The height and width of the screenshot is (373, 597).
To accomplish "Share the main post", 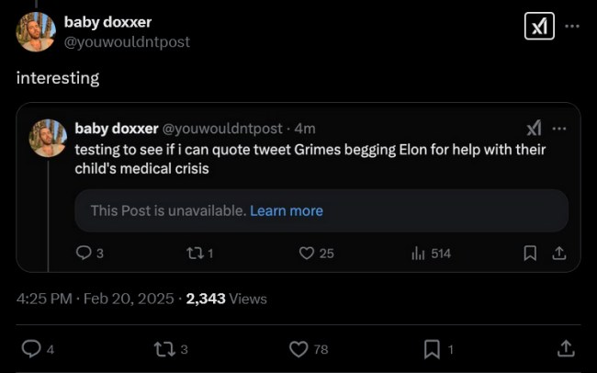I will point(567,349).
